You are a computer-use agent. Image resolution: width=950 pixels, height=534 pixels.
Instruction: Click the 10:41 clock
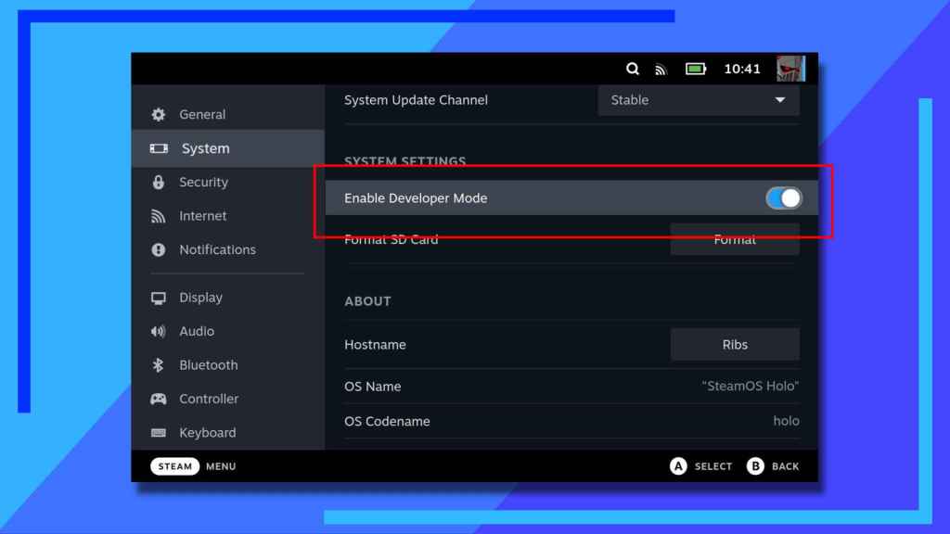[742, 69]
